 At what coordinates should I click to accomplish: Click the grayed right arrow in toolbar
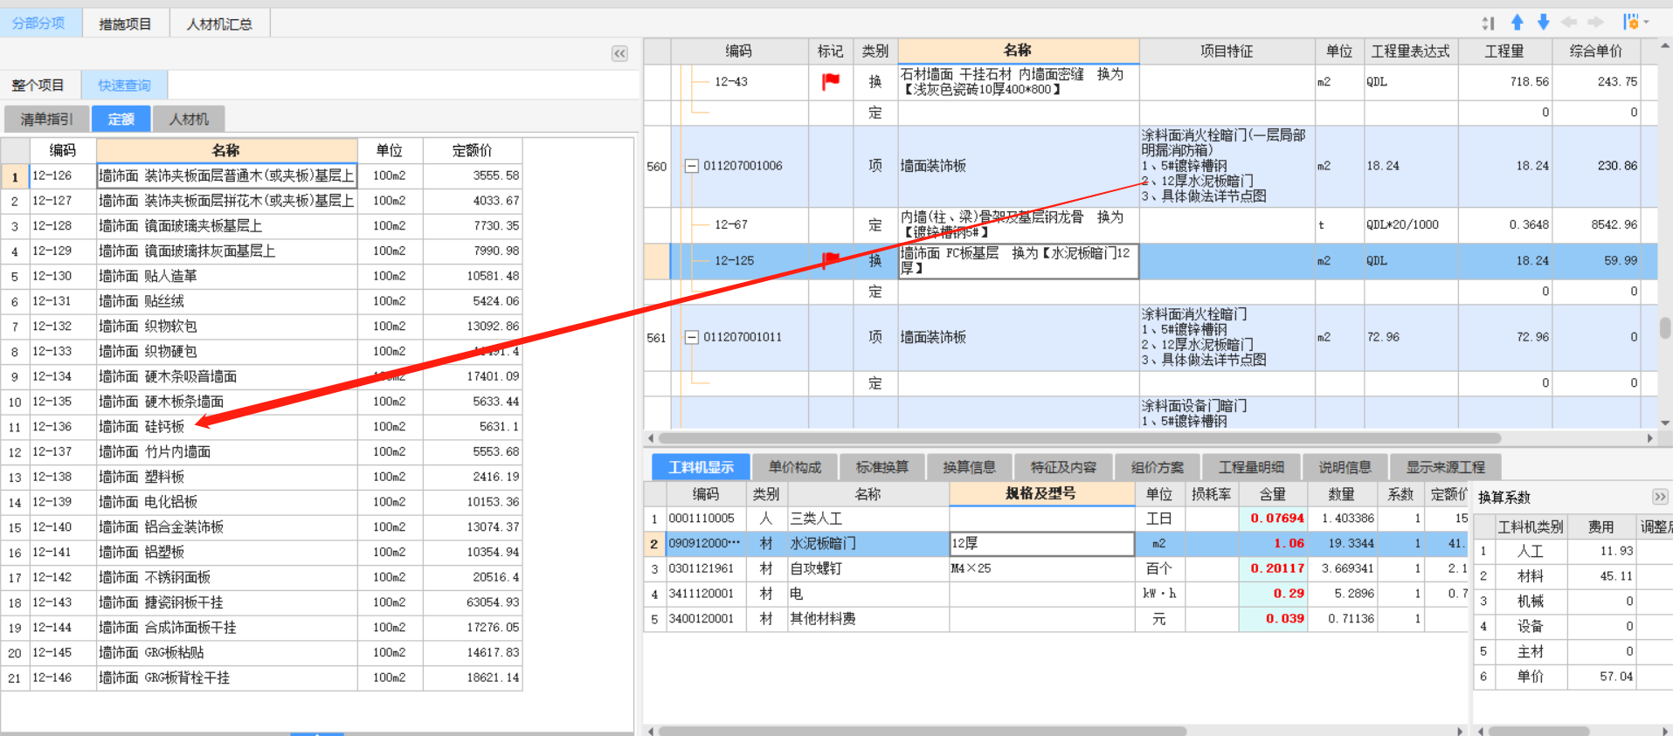[1595, 23]
